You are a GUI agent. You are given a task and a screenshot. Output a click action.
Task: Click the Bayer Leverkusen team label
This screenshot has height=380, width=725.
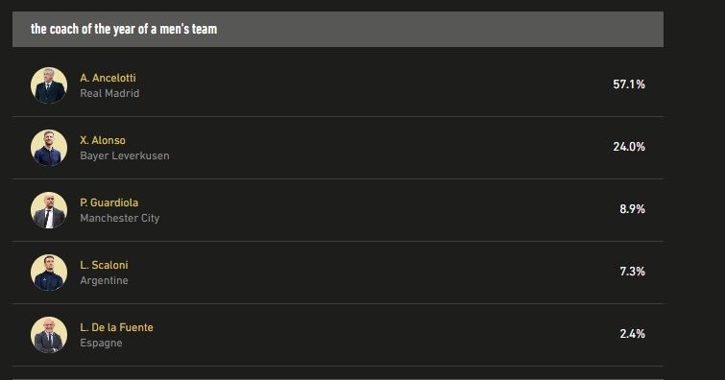click(x=125, y=155)
